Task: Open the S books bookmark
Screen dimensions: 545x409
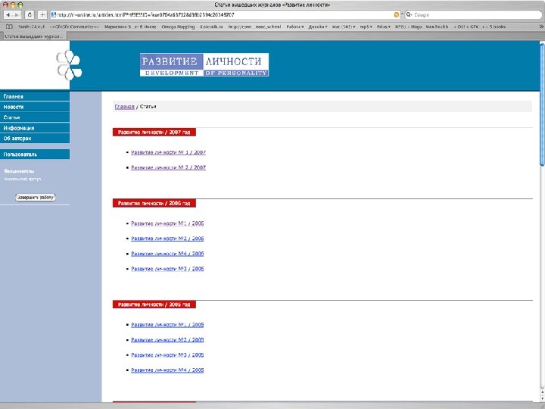Action: click(494, 27)
